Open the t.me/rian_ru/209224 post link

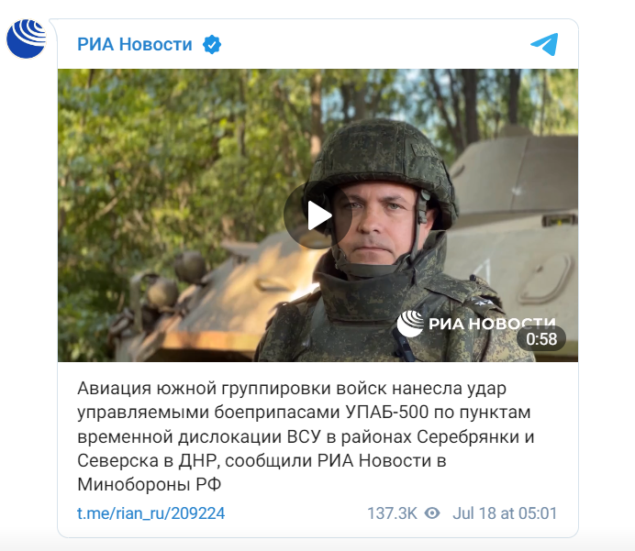[150, 513]
